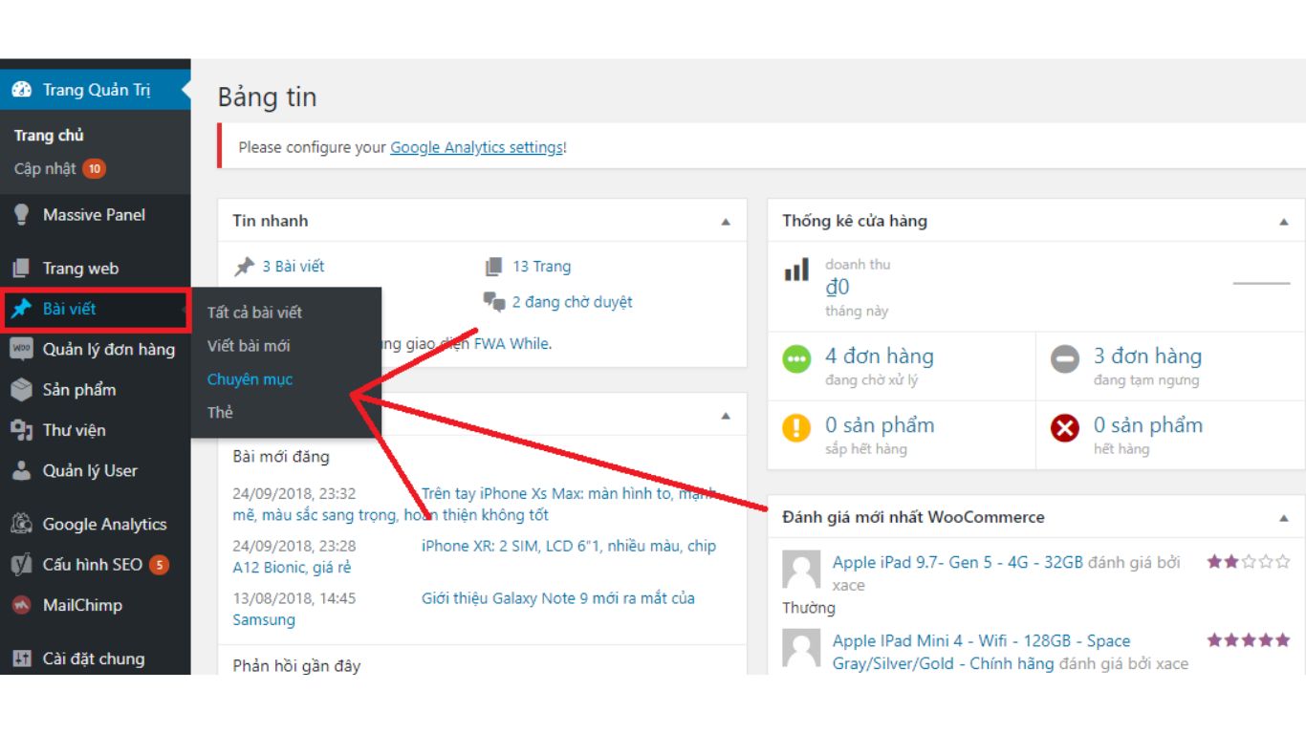Choose Viết bài mới in the submenu
1306x734 pixels.
click(249, 346)
